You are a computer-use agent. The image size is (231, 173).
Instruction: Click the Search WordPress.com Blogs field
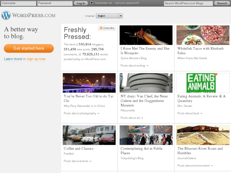(x=188, y=3)
